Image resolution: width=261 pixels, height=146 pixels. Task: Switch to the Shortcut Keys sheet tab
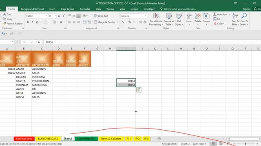24,139
